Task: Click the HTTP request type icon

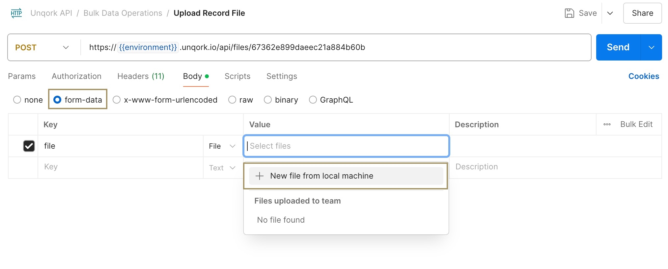Action: coord(16,13)
